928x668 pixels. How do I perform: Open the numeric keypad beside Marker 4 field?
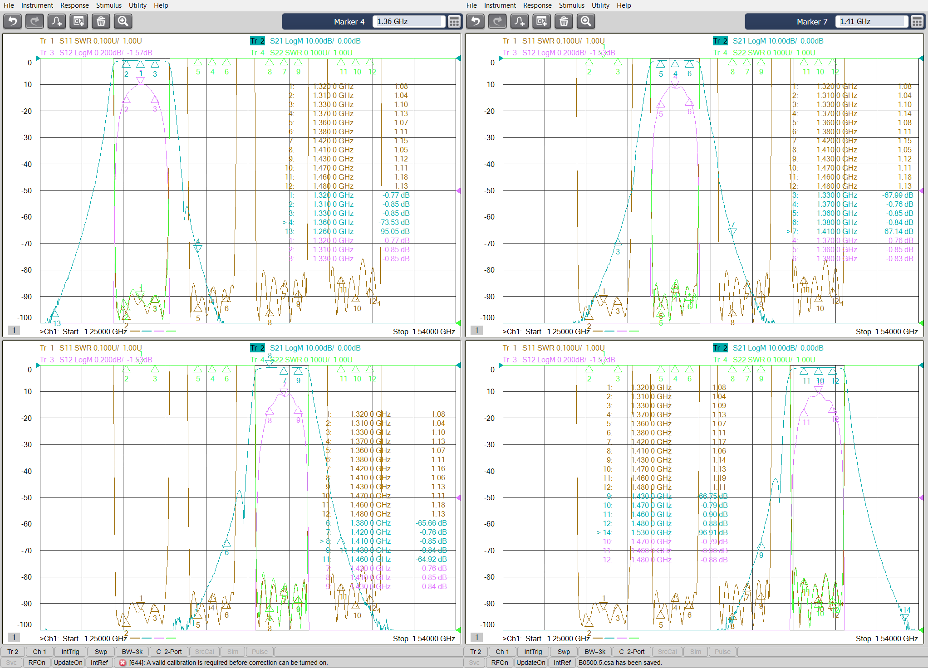(x=454, y=22)
